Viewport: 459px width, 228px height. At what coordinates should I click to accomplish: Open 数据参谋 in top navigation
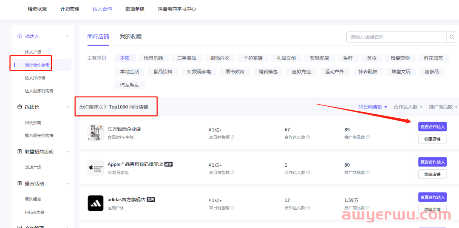pos(135,9)
